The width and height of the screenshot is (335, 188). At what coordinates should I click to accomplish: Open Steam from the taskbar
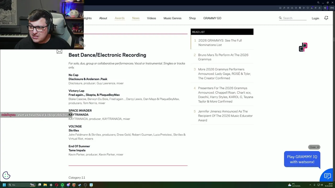80,185
